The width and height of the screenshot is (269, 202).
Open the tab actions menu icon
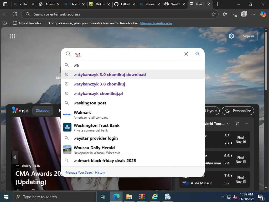click(x=5, y=4)
